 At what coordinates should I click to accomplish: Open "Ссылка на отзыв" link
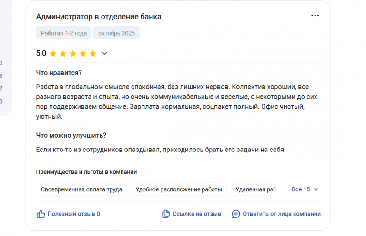(196, 214)
